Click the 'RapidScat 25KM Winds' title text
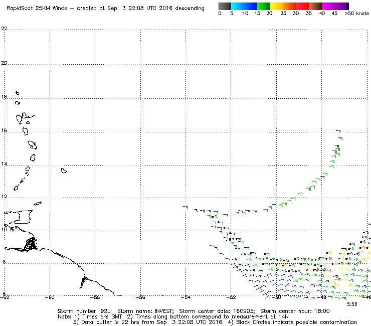The height and width of the screenshot is (326, 371). coord(37,9)
